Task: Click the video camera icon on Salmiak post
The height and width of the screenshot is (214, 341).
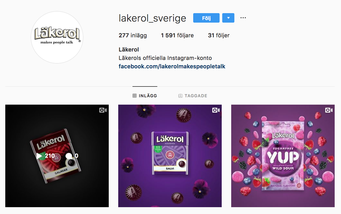Action: (x=103, y=110)
